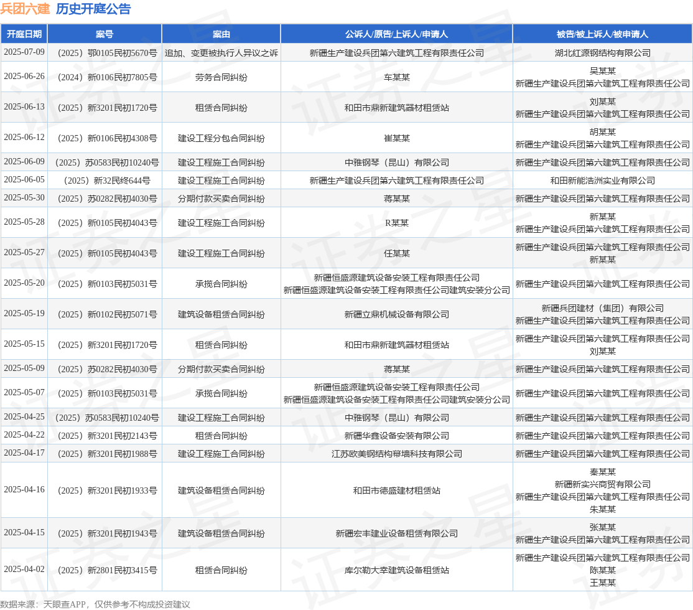Viewport: 693px width, 610px height.
Task: Select the date cell 2025-05-15
Action: click(x=24, y=345)
